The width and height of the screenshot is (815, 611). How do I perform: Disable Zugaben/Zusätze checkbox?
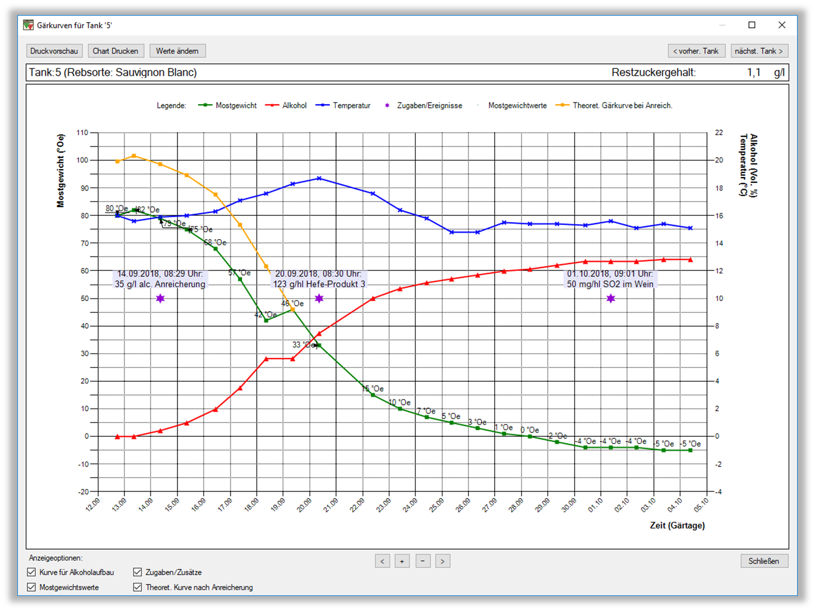point(137,572)
